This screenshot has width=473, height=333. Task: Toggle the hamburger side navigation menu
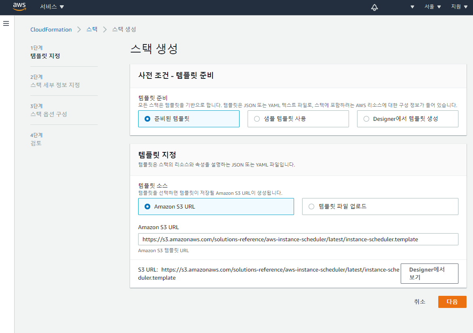click(x=6, y=23)
